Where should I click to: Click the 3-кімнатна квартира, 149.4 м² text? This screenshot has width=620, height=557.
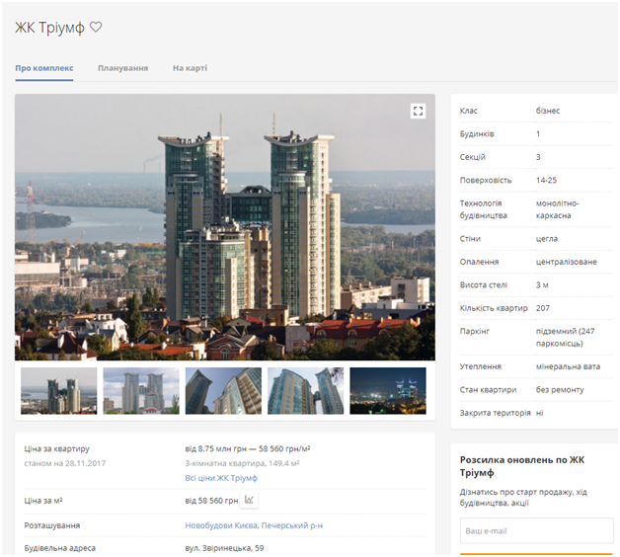click(242, 463)
